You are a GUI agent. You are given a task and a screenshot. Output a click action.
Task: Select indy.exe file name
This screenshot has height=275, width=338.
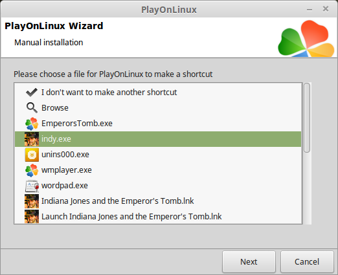[x=56, y=139]
